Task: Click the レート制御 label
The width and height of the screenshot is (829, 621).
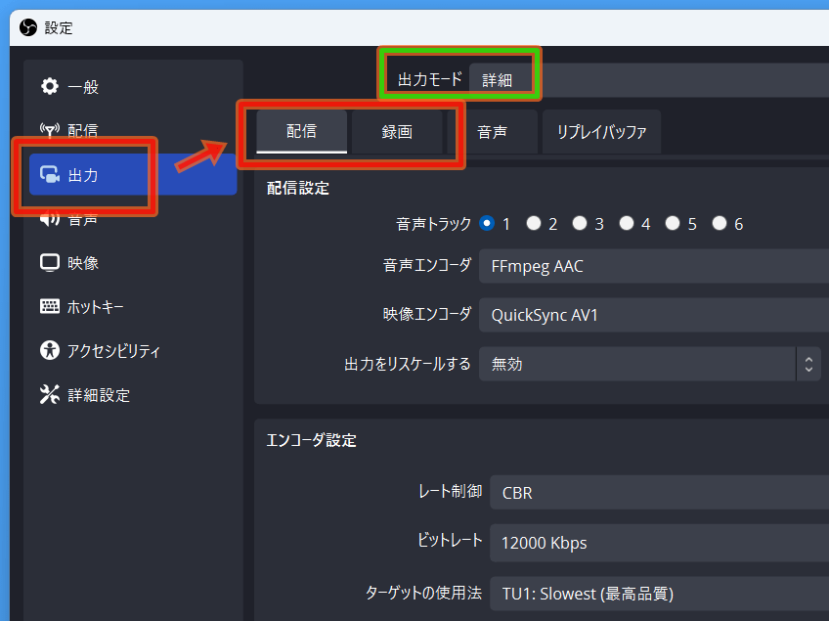Action: tap(450, 491)
